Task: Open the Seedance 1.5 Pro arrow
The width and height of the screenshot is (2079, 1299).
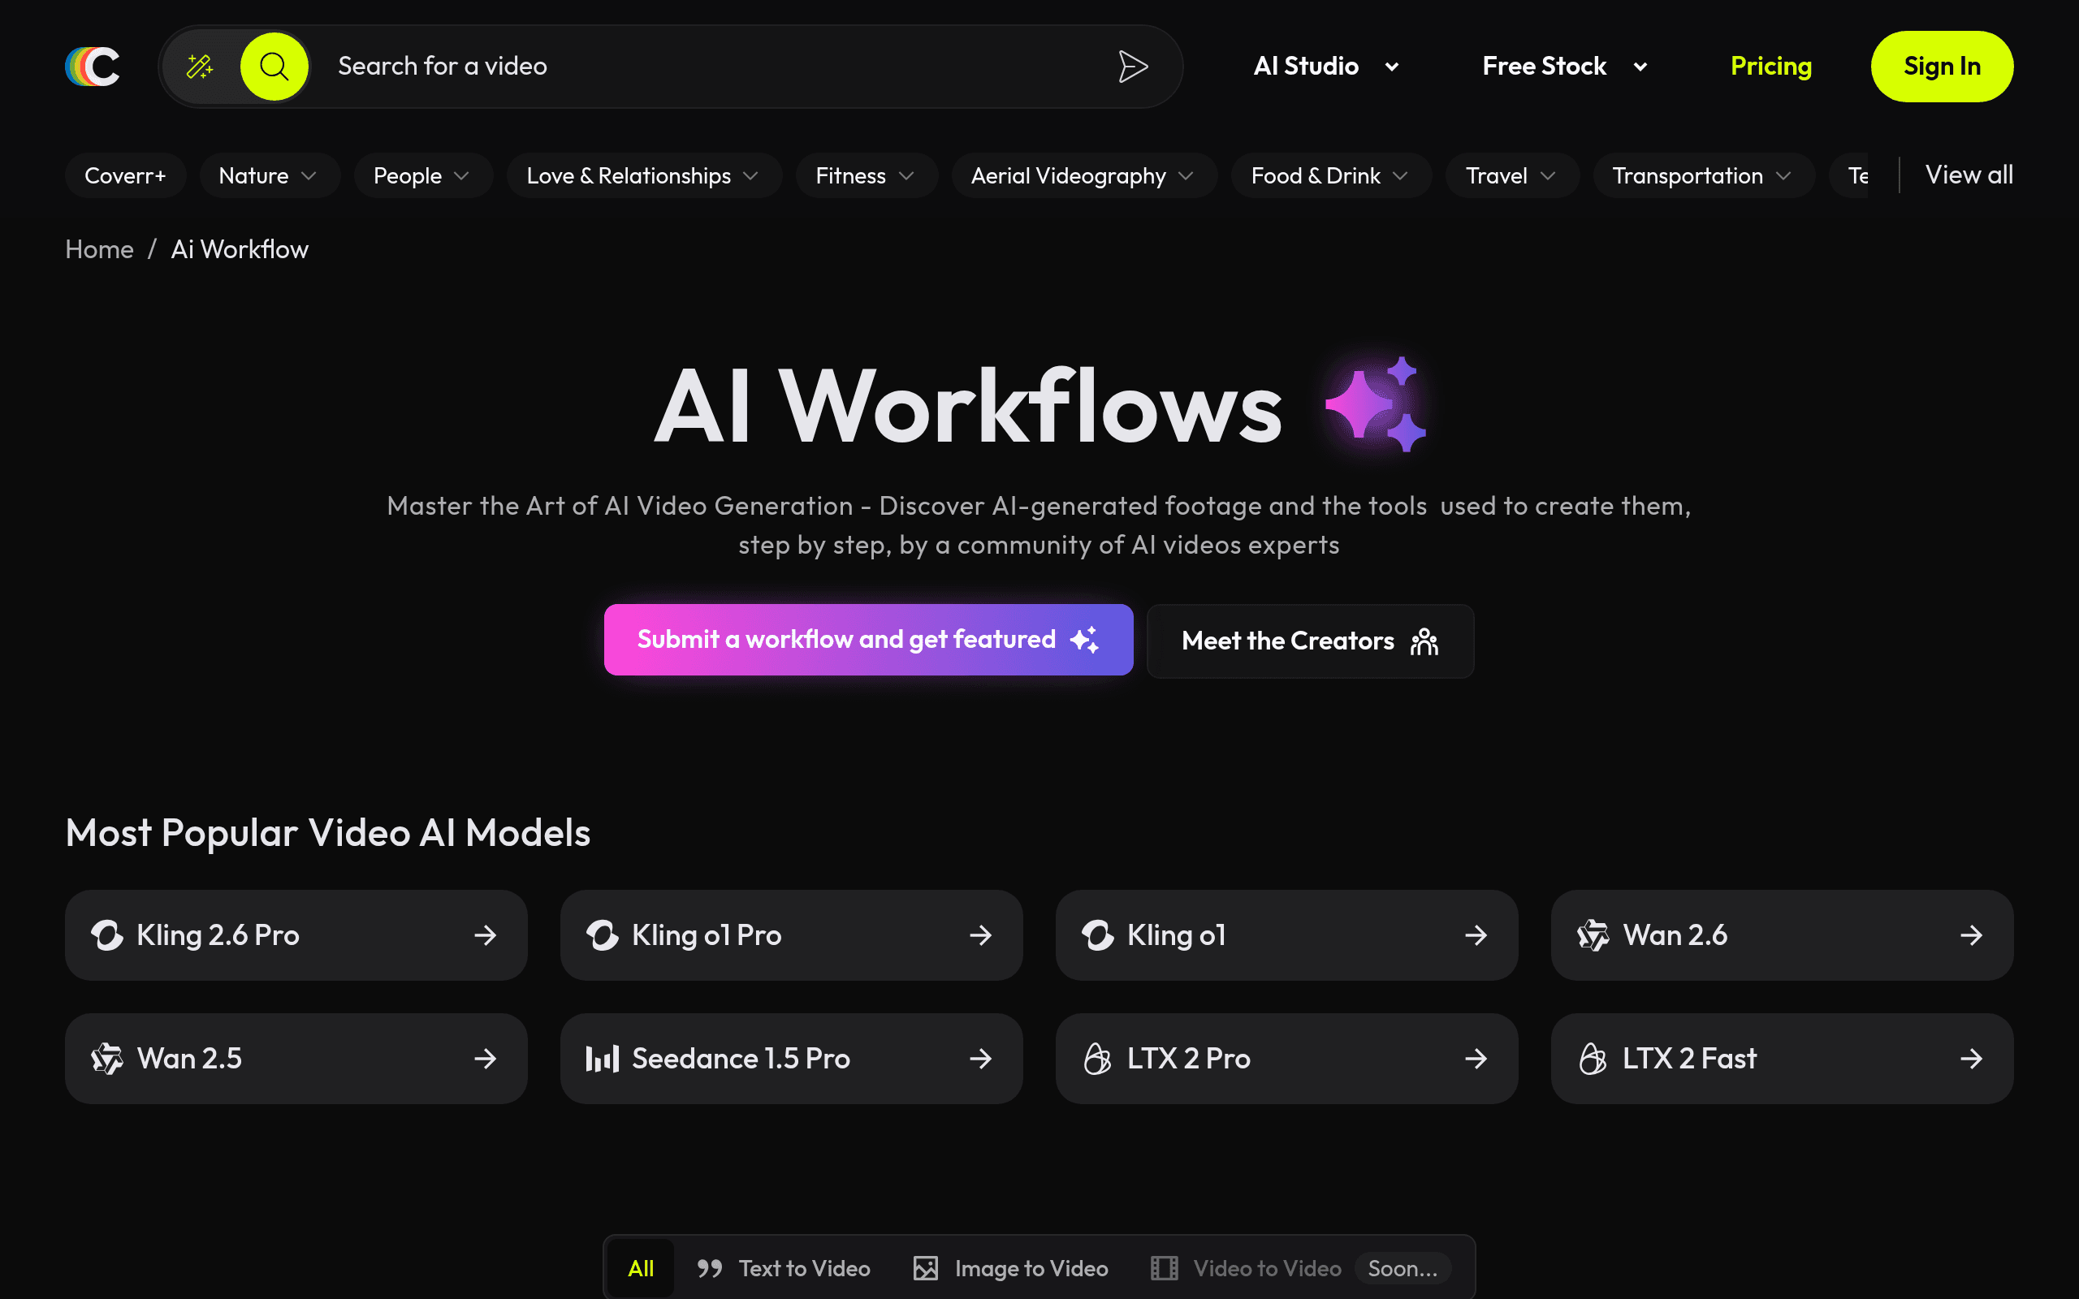Action: tap(980, 1059)
